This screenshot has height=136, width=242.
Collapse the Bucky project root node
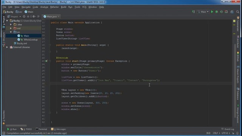point(7,21)
